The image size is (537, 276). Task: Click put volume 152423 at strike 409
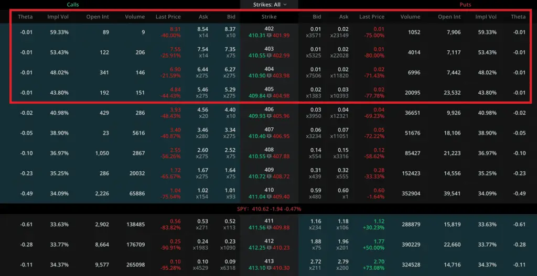click(x=411, y=173)
